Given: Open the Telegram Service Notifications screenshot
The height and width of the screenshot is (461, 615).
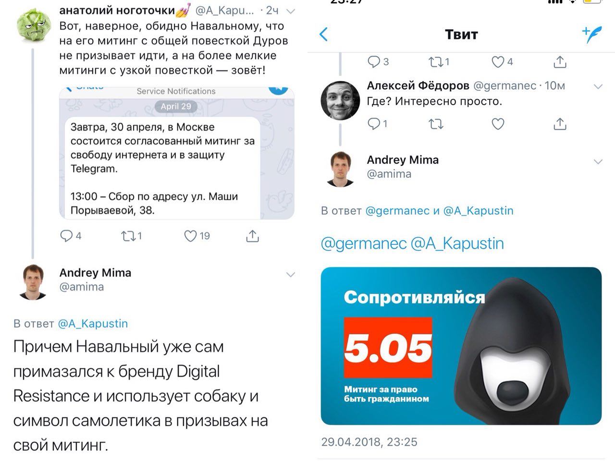Looking at the screenshot, I should coord(176,153).
